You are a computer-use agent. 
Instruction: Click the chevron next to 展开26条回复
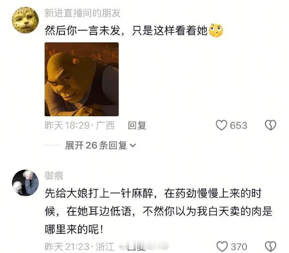pyautogui.click(x=133, y=146)
